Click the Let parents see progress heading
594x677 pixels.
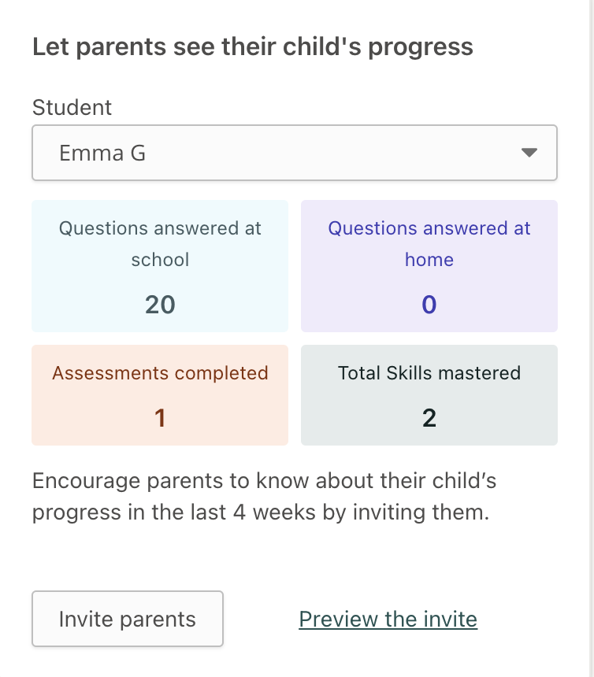coord(253,46)
